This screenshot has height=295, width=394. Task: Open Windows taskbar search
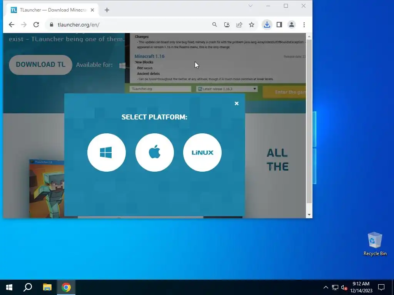point(28,287)
